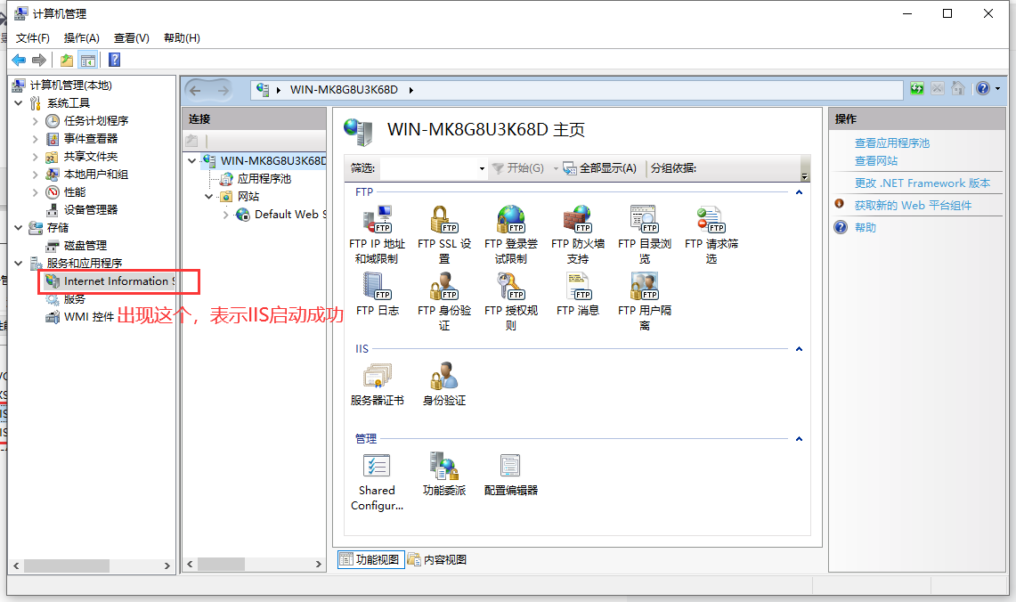1016x602 pixels.
Task: Select 性能 tree item
Action: 65,191
